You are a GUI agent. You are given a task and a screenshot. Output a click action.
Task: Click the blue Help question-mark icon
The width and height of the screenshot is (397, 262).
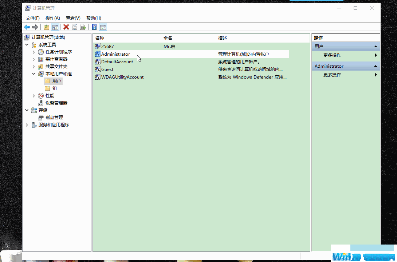pyautogui.click(x=94, y=27)
